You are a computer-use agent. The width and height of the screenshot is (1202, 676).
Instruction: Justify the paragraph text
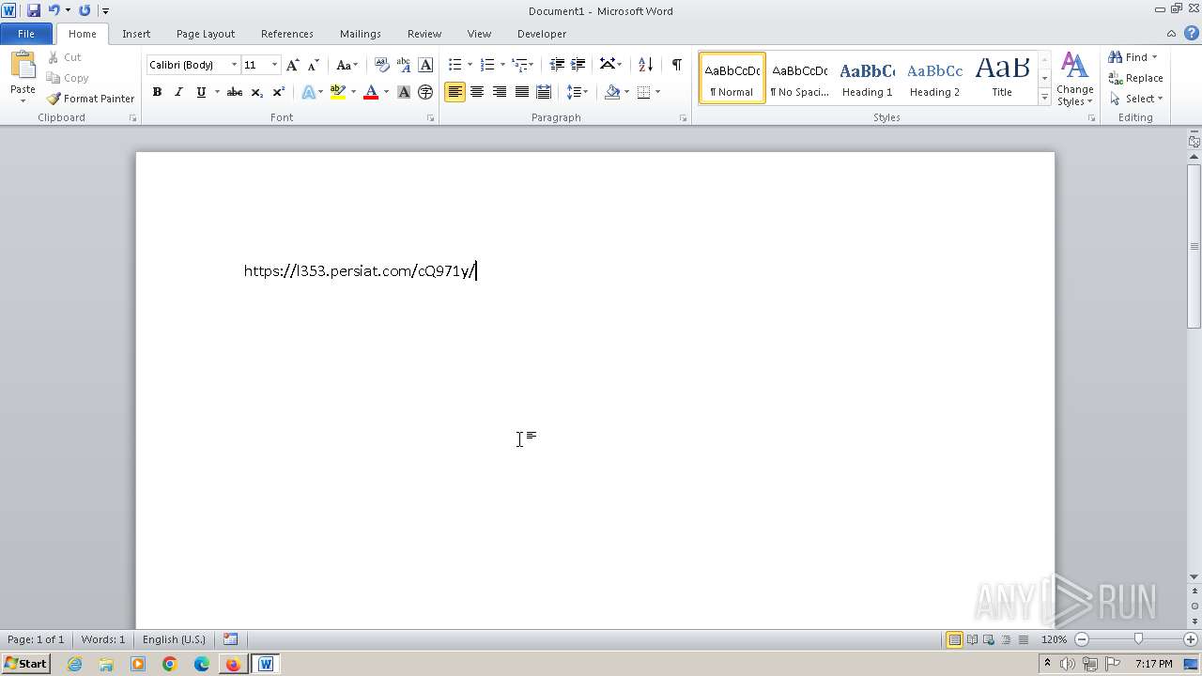coord(521,92)
